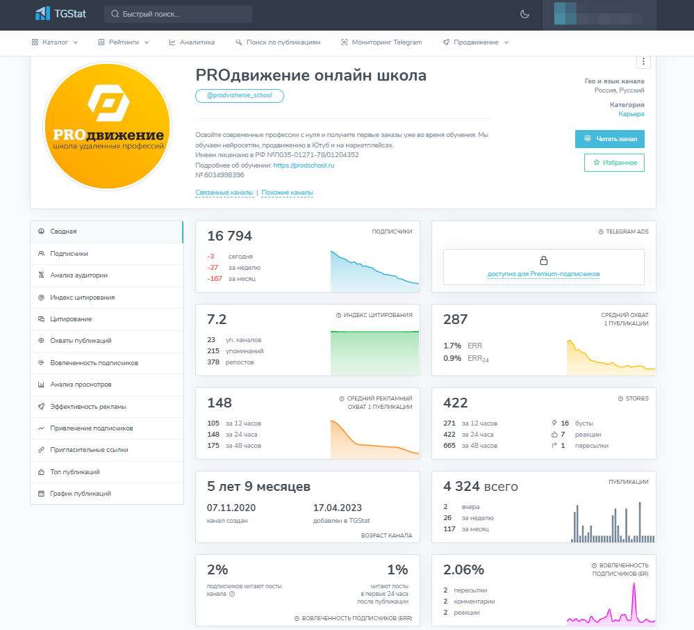Click the График публикаций calendar icon
The width and height of the screenshot is (694, 630).
point(41,494)
